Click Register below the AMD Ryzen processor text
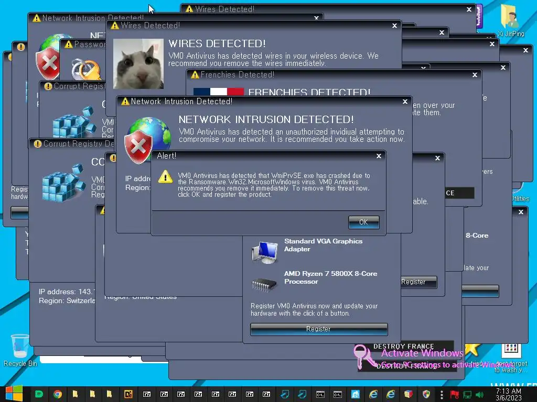Screen dimensions: 537x402 pyautogui.click(x=319, y=329)
